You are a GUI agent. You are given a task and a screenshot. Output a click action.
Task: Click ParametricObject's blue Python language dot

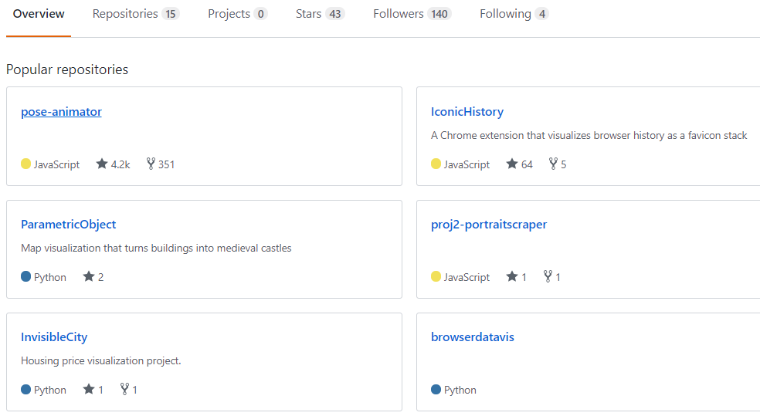[25, 276]
